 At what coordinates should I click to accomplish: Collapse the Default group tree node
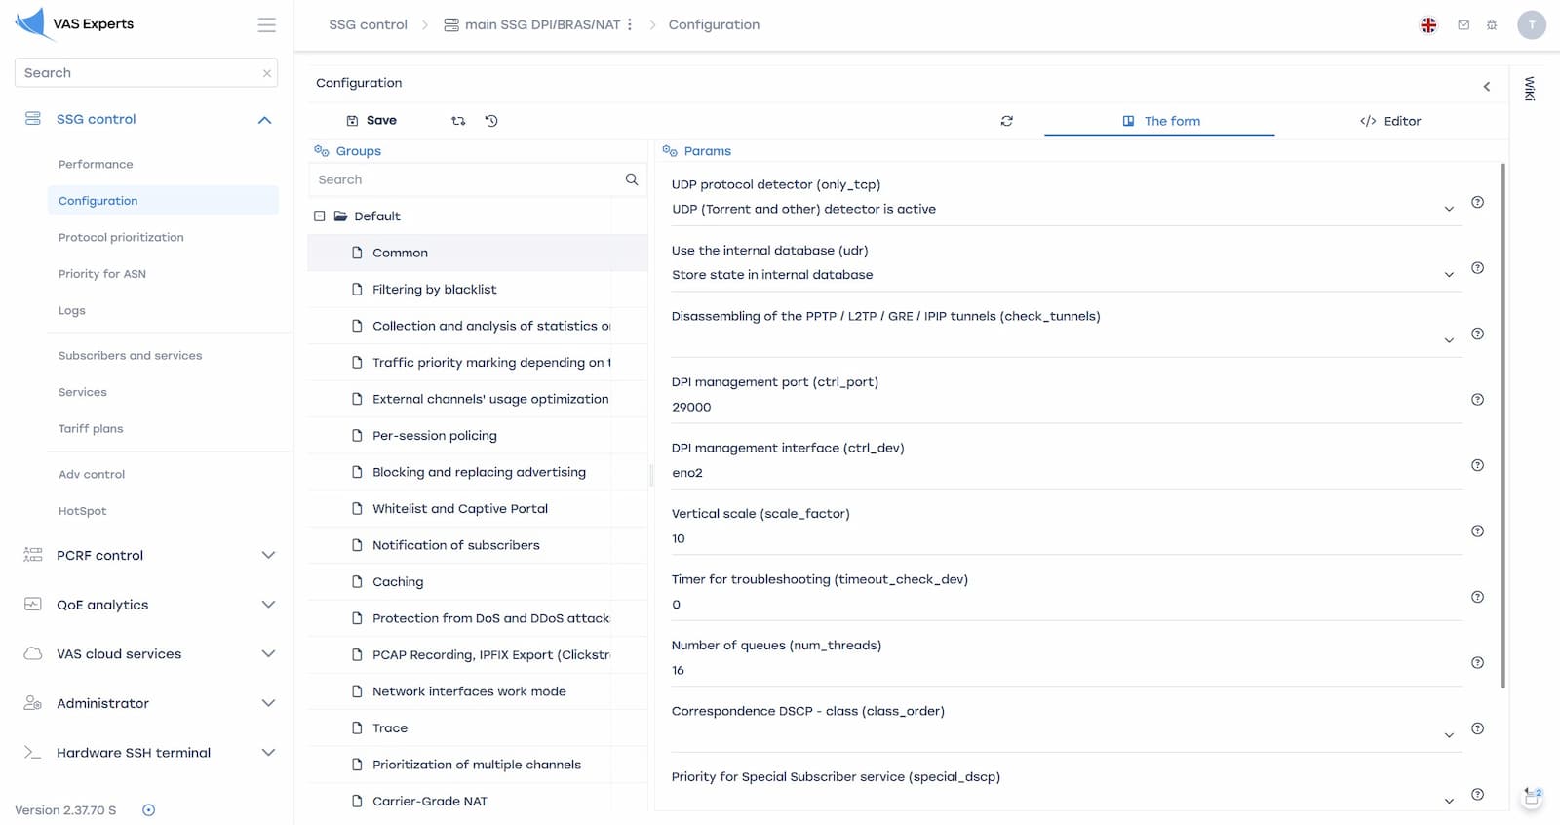point(319,216)
